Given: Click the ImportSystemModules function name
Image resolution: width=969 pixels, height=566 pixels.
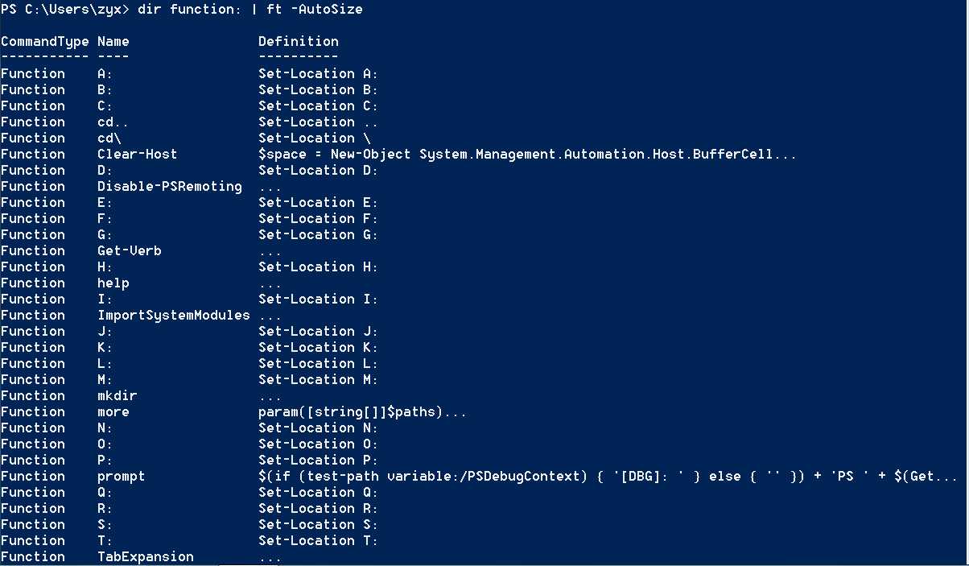Looking at the screenshot, I should [174, 315].
